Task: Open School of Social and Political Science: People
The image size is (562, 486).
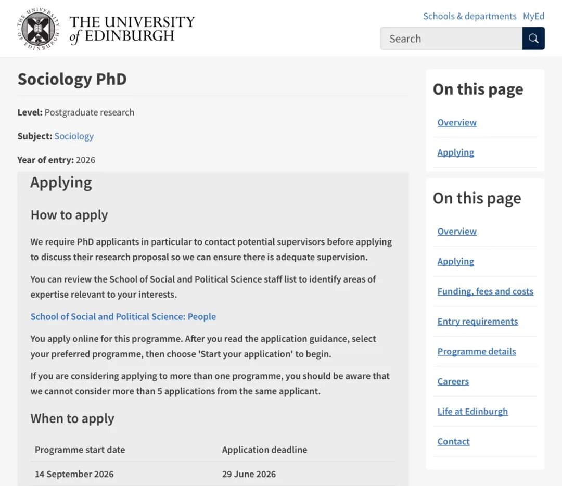Action: (123, 316)
